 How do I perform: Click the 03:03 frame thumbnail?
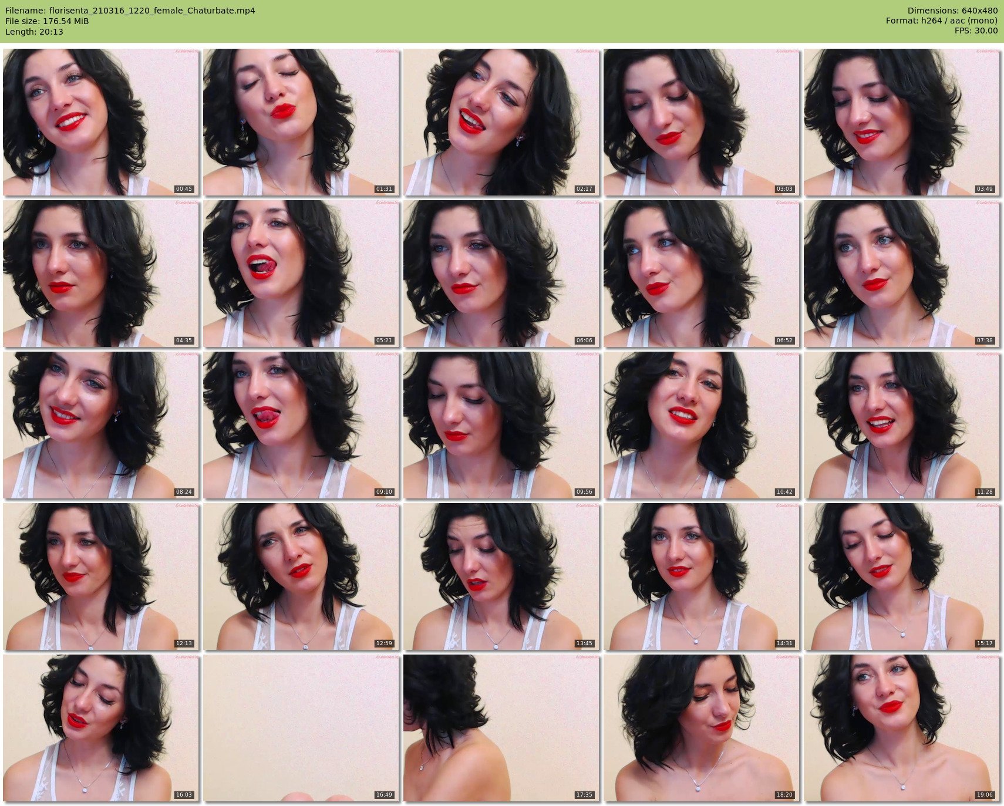coord(701,122)
